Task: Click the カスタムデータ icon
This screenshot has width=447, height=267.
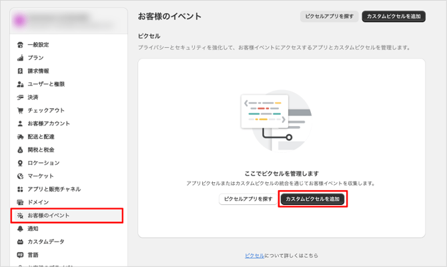Action: click(x=20, y=242)
